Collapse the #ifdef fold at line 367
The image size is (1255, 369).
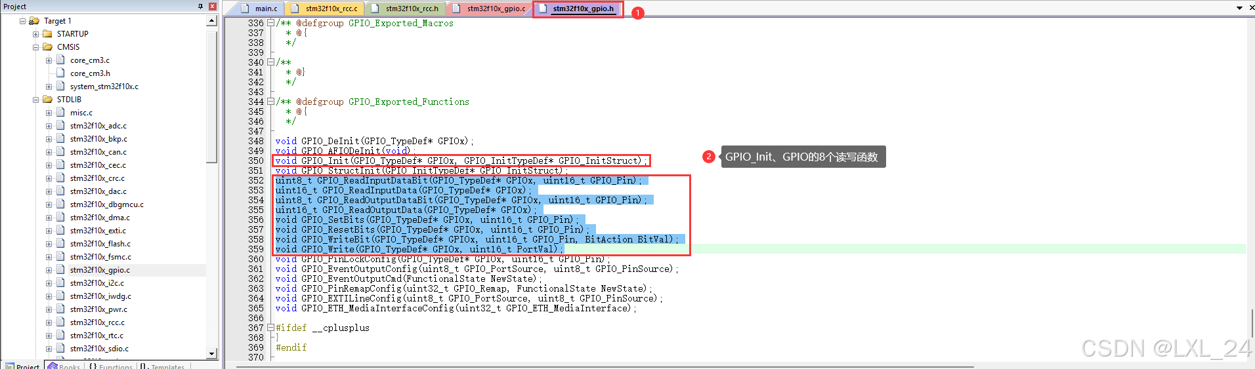point(270,328)
